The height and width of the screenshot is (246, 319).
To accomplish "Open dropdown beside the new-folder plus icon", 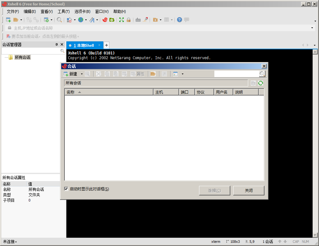I will (160, 20).
